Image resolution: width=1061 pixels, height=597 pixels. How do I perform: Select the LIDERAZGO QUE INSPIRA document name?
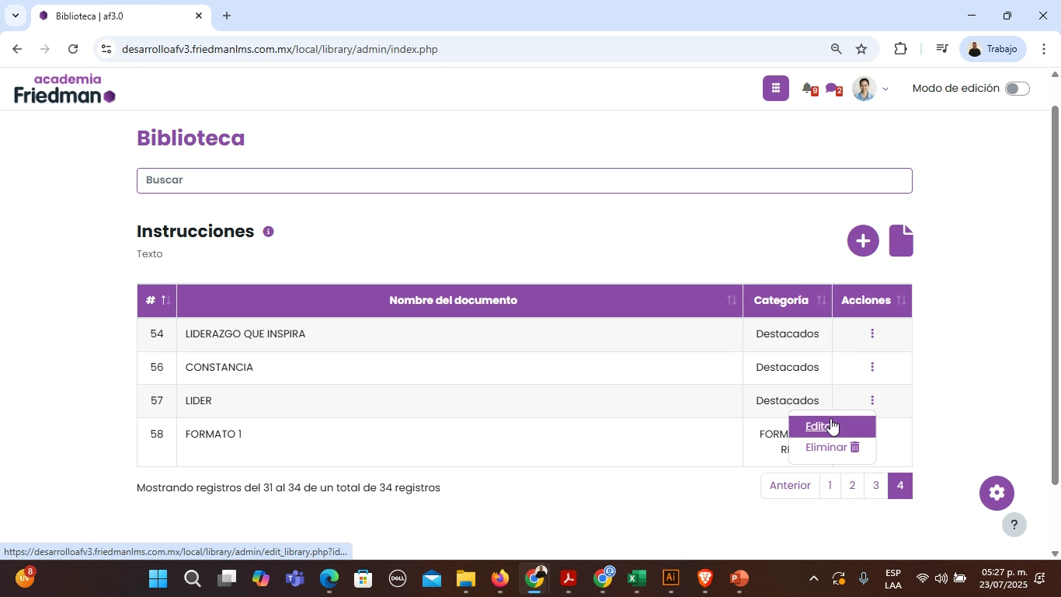245,334
